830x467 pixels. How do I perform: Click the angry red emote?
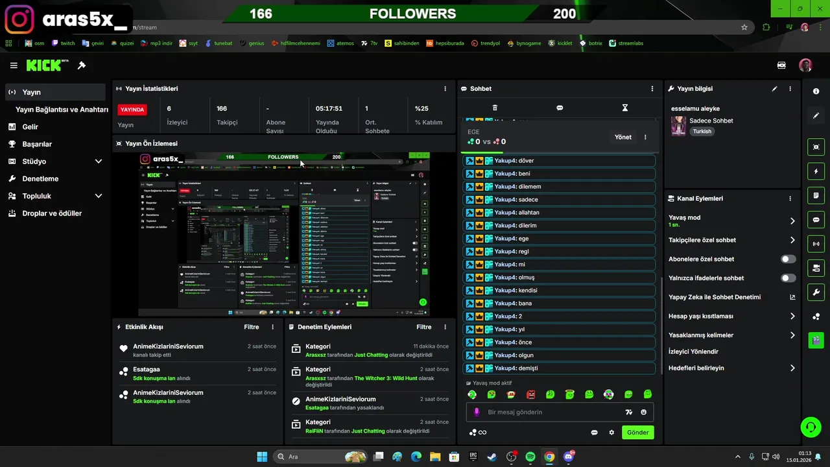530,394
